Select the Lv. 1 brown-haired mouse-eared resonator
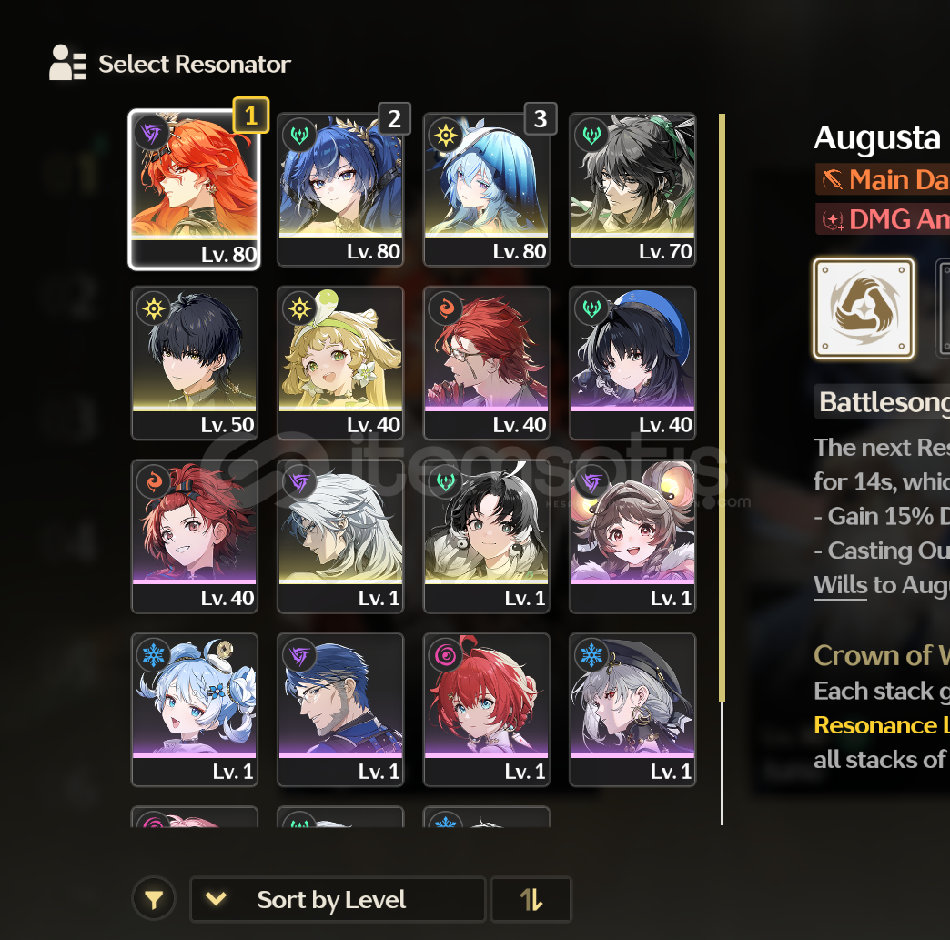Image resolution: width=950 pixels, height=940 pixels. [x=632, y=536]
